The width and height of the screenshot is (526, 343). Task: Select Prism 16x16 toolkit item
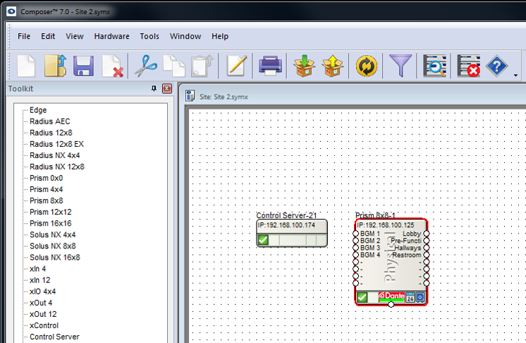51,224
